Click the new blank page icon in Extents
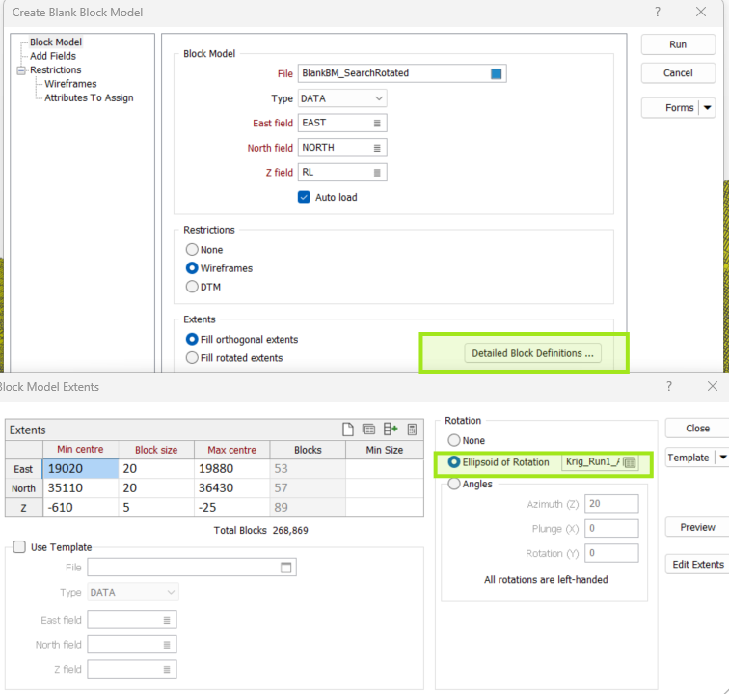The width and height of the screenshot is (729, 694). (349, 430)
